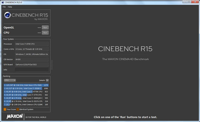Click the MAXON logo at bottom left
The height and width of the screenshot is (122, 200).
pos(15,116)
